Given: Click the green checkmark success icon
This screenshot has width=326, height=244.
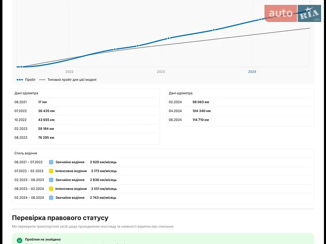Looking at the screenshot, I should (20, 240).
